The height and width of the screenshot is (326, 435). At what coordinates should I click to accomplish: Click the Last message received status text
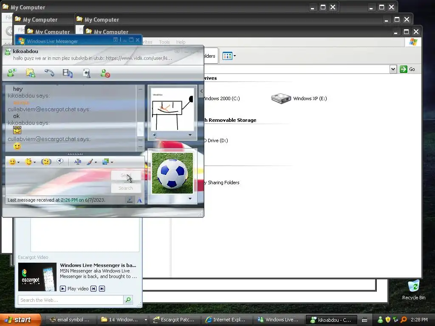(x=56, y=200)
